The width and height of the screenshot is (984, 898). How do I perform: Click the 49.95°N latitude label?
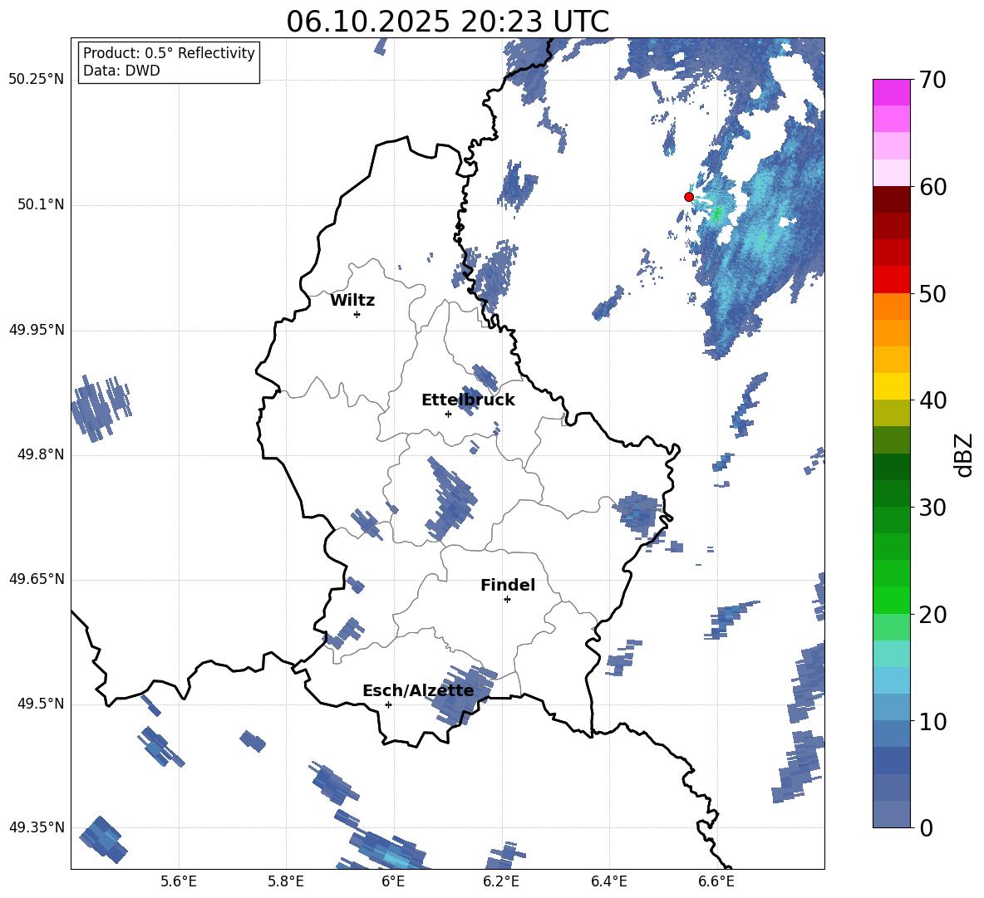click(x=37, y=330)
